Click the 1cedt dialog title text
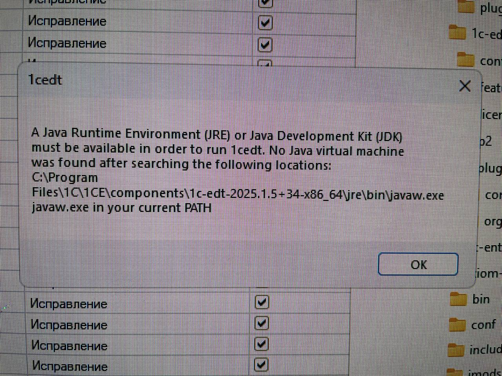 click(x=45, y=80)
